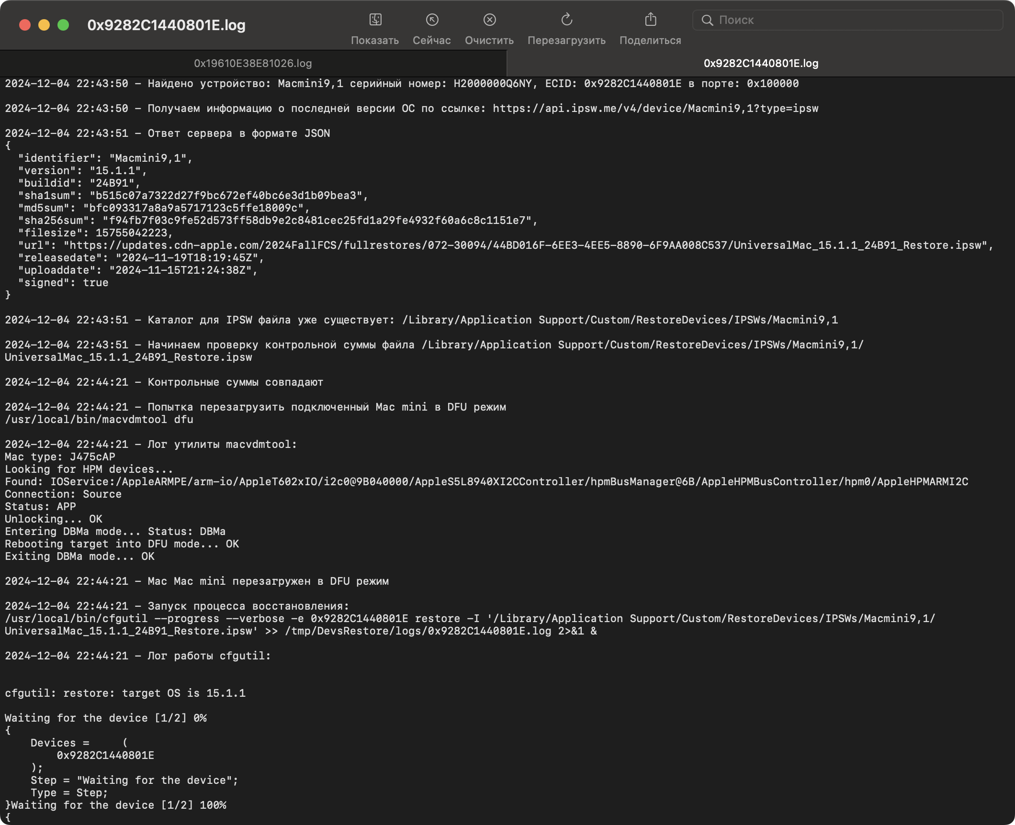Viewport: 1015px width, 825px height.
Task: Click the sha256sum hash line
Action: pyautogui.click(x=278, y=221)
